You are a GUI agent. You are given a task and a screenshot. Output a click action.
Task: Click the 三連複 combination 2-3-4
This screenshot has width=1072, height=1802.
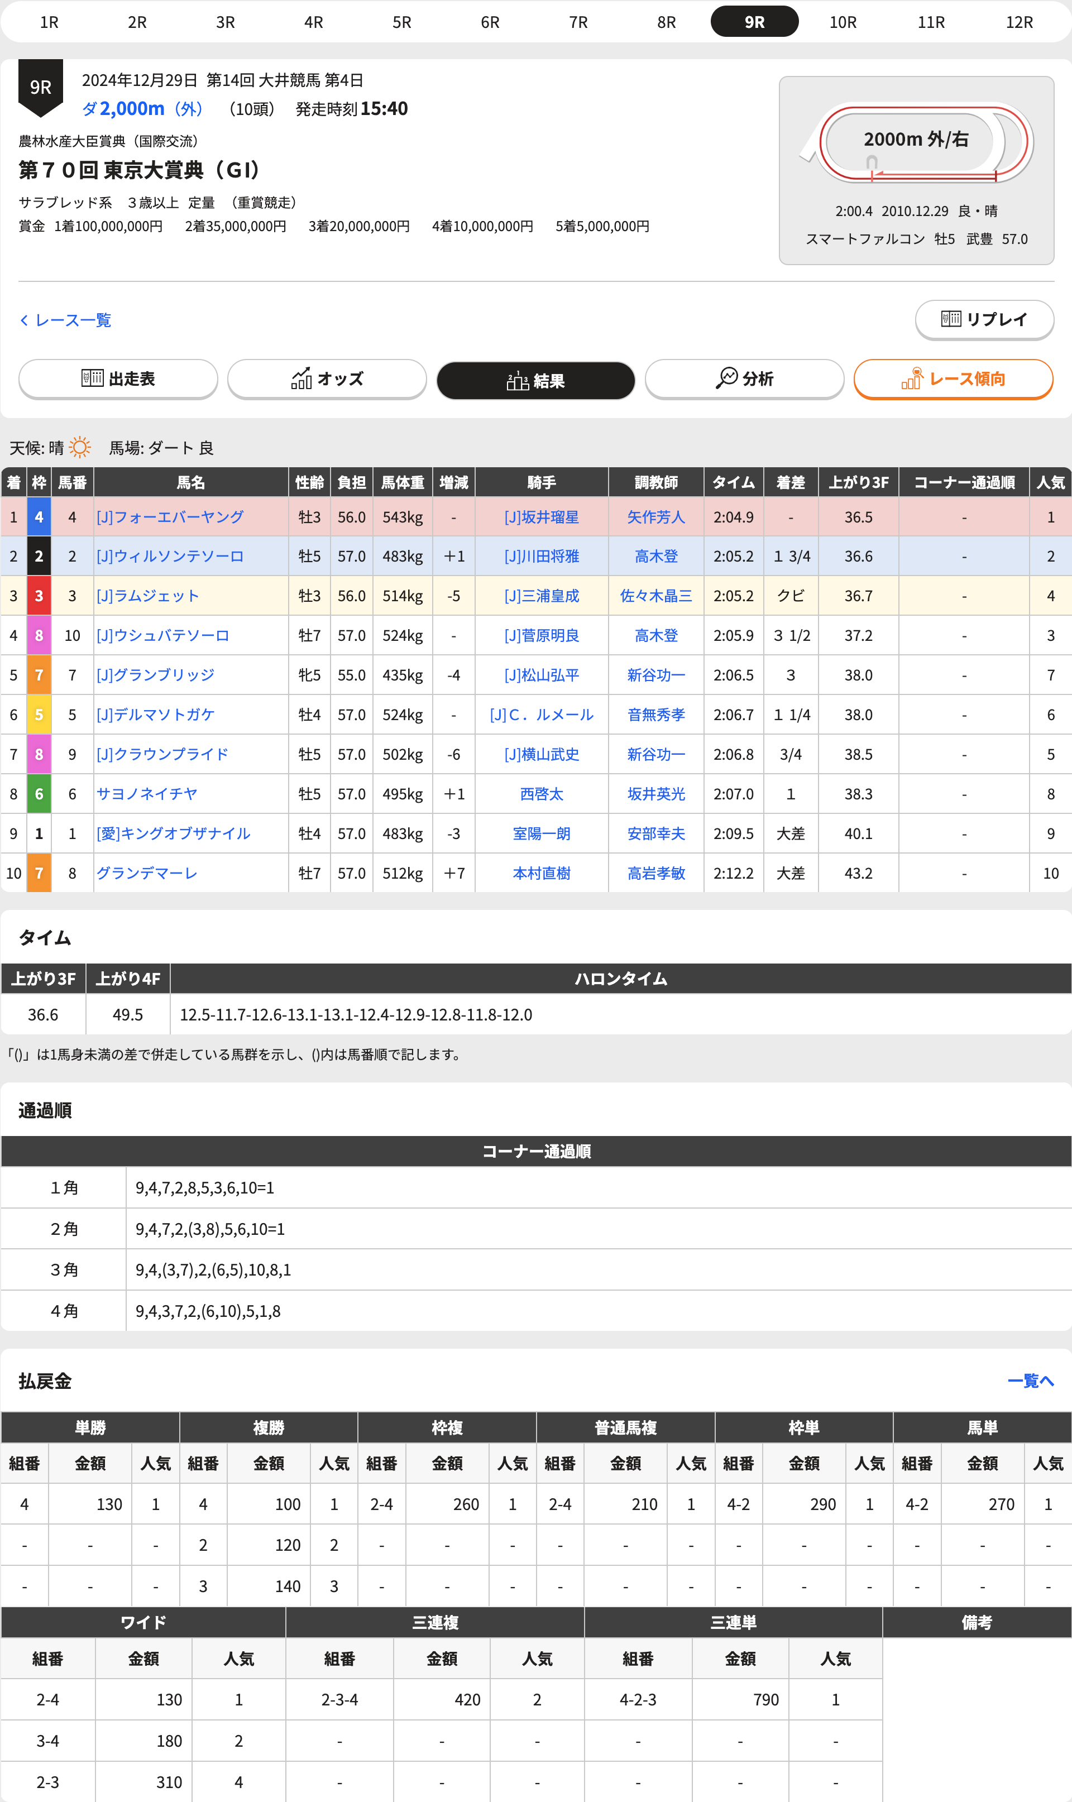[339, 1700]
